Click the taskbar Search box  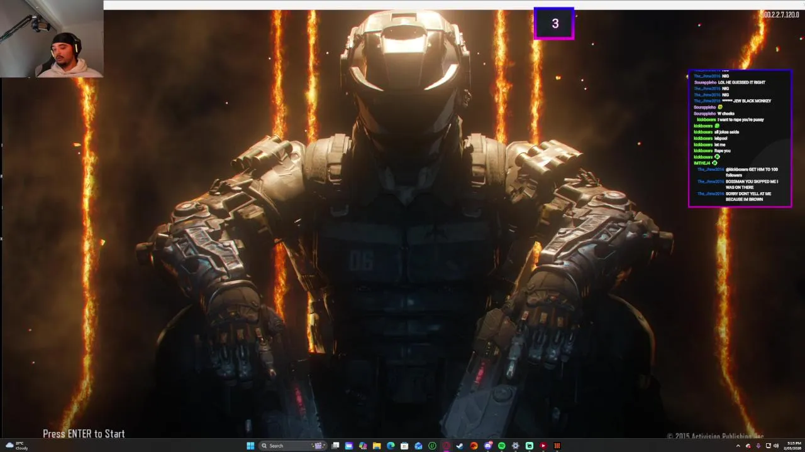pos(292,446)
